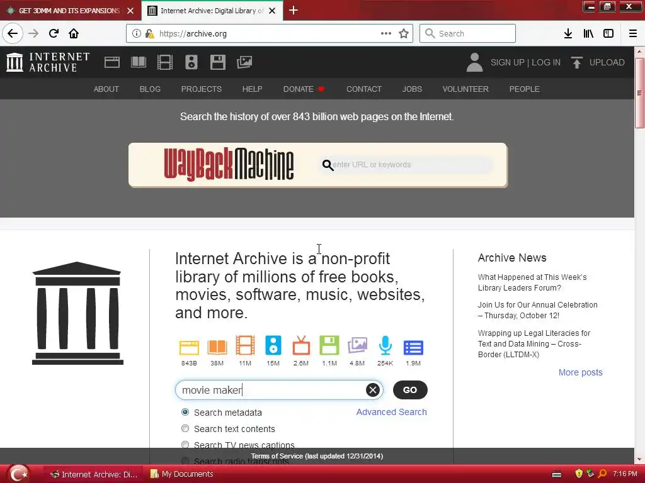Open the ABOUT menu item
The image size is (645, 483).
[106, 89]
